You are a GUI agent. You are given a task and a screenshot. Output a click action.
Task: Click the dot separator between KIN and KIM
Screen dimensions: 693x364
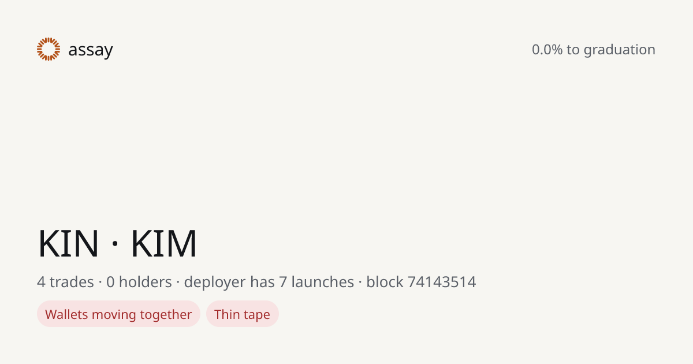coord(115,244)
